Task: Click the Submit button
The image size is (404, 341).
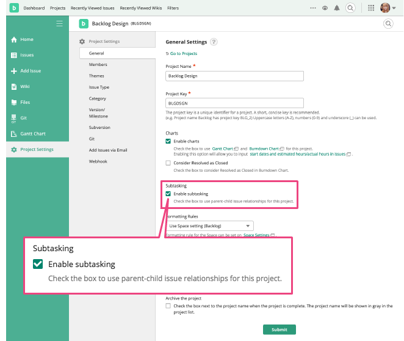Action: click(280, 329)
